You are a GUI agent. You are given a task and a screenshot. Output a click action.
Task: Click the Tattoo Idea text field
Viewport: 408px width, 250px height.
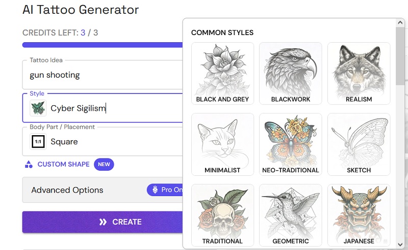coord(102,75)
